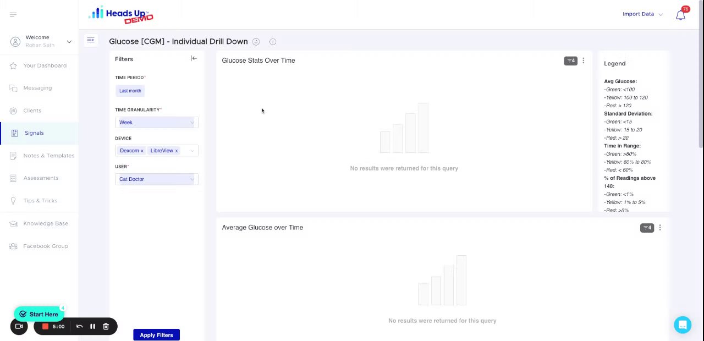
Task: Expand the Import Data dropdown
Action: pos(642,14)
